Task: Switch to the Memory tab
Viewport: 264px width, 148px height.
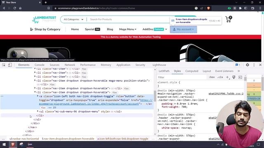Action: [x=106, y=65]
